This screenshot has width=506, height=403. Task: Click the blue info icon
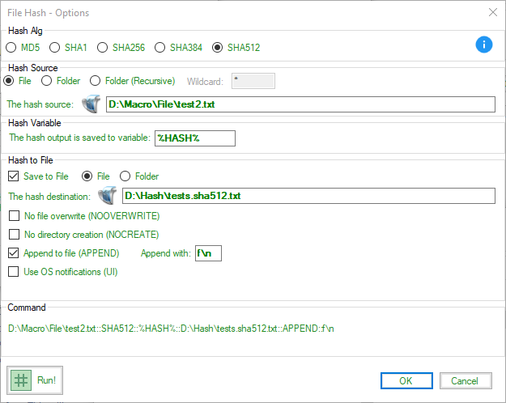point(483,45)
